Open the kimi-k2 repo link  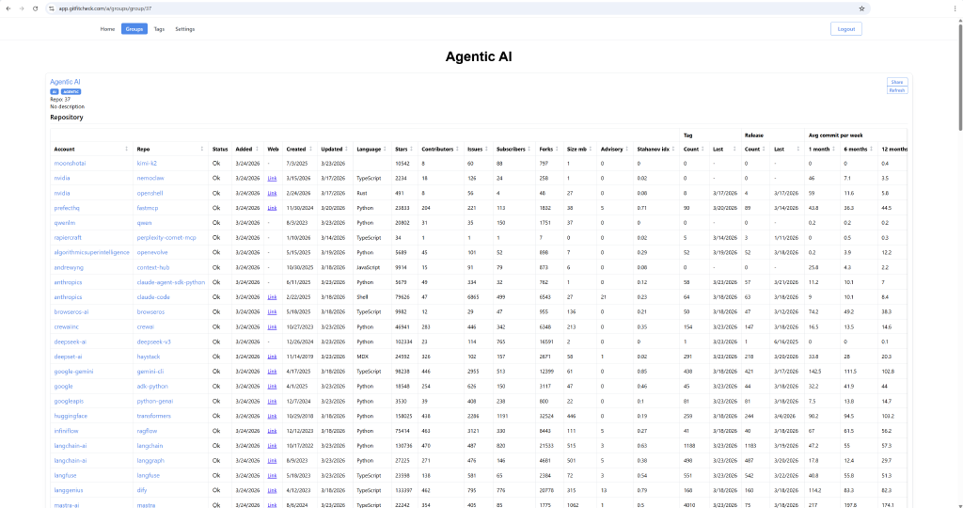point(147,164)
